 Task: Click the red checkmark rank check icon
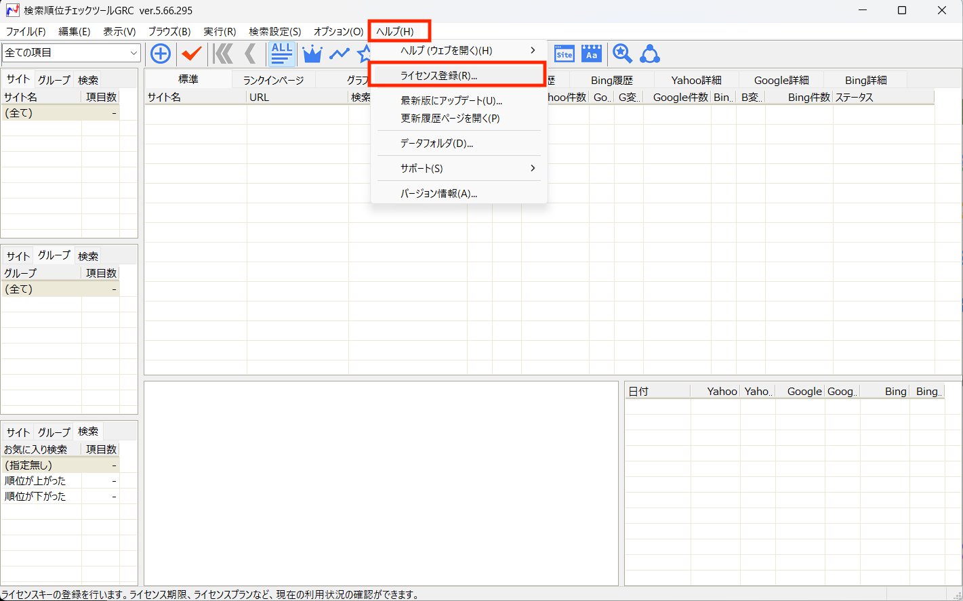192,54
